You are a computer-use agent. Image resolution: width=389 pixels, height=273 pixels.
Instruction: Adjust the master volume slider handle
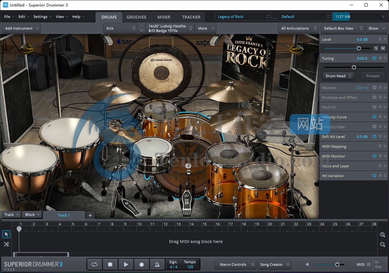[x=337, y=265]
